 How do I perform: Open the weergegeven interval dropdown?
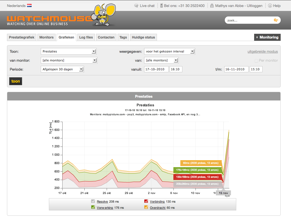point(170,51)
